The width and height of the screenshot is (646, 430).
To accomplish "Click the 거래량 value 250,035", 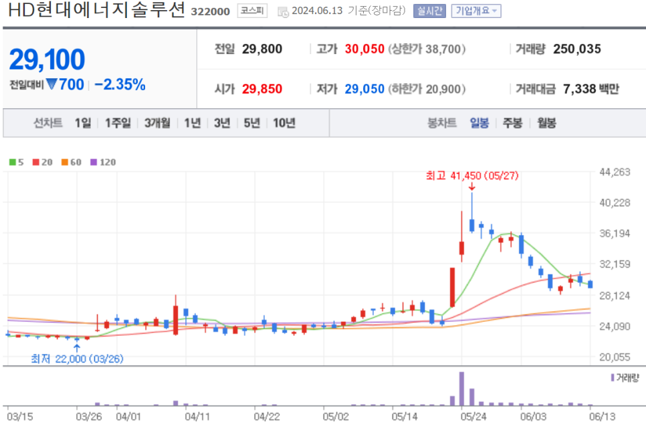I will coord(577,49).
